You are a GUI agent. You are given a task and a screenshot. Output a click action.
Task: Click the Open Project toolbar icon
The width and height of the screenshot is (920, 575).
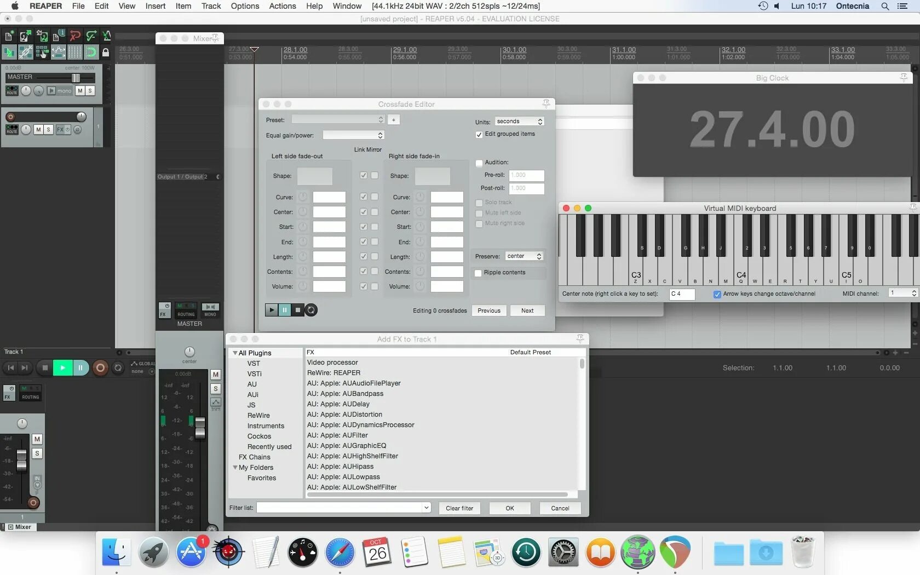(x=25, y=36)
